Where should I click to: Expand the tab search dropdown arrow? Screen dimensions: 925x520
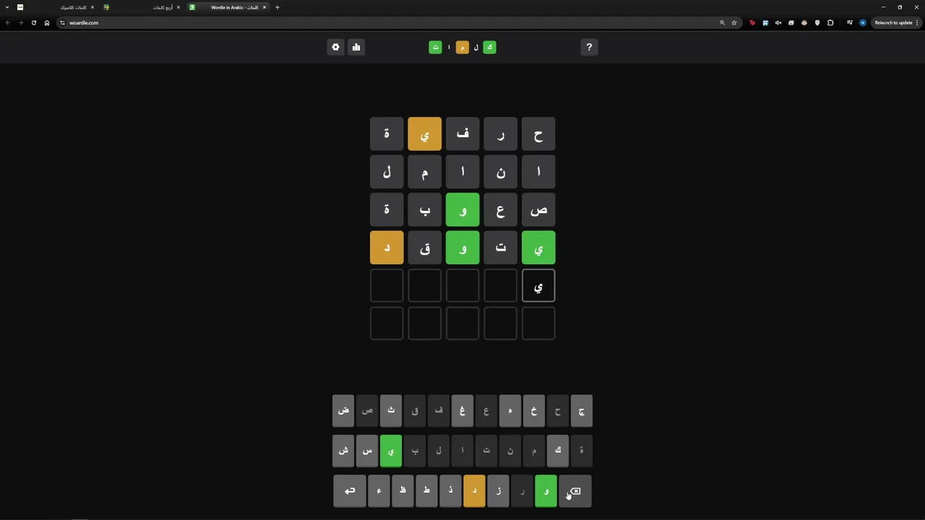[x=7, y=7]
